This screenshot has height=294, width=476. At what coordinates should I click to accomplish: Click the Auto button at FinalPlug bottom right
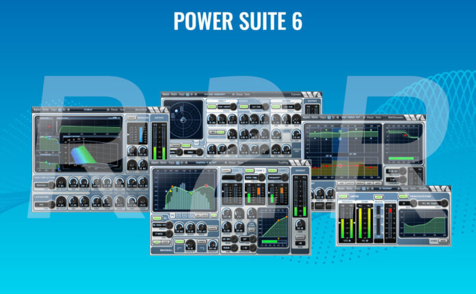click(x=443, y=241)
